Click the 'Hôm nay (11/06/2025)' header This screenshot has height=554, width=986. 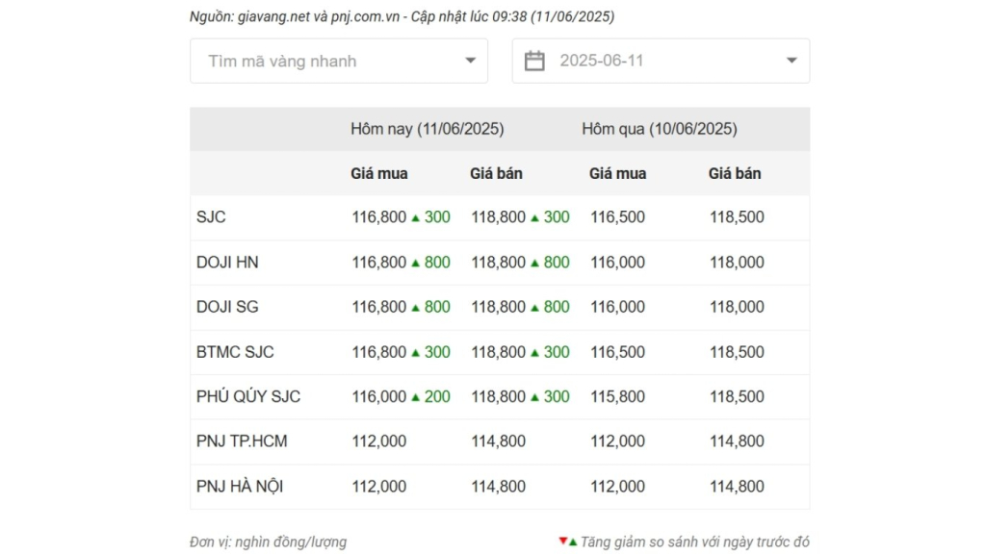427,129
